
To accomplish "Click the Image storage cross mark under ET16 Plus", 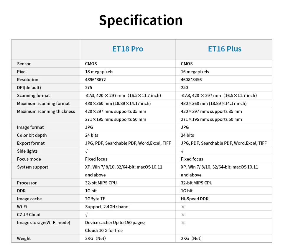I will click(183, 223).
